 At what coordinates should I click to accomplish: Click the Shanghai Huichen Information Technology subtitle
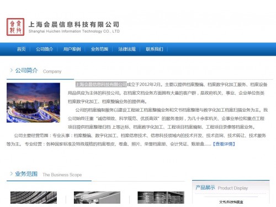(74, 31)
